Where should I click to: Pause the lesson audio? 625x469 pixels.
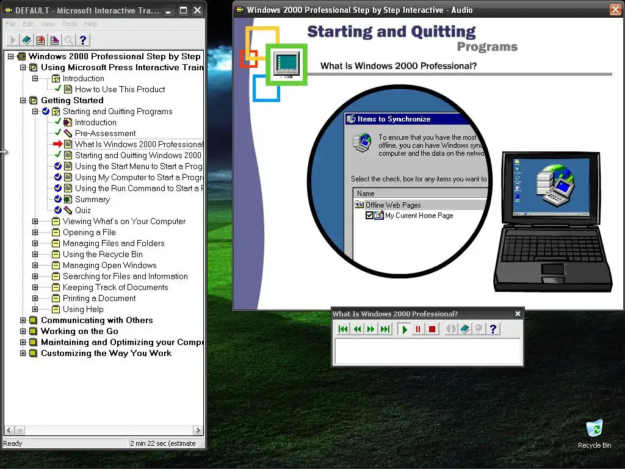pos(417,329)
